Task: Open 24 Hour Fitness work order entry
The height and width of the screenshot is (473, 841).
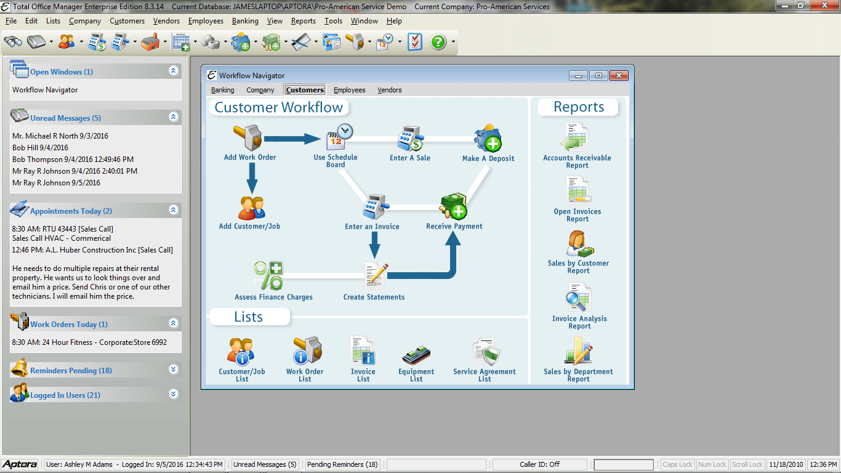Action: tap(89, 342)
